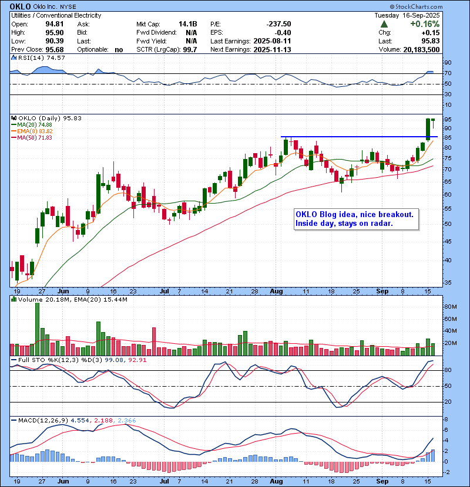Image resolution: width=470 pixels, height=487 pixels.
Task: Click the Low value 90.39
Action: click(55, 41)
